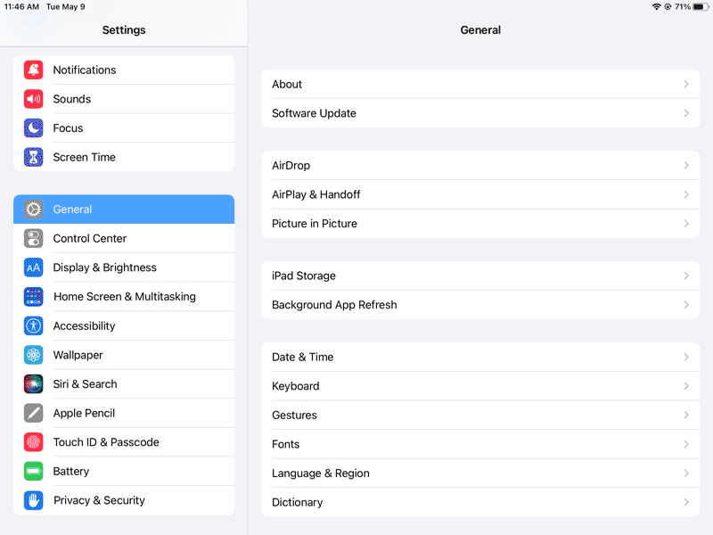Tap the Sounds speaker icon

(x=33, y=99)
